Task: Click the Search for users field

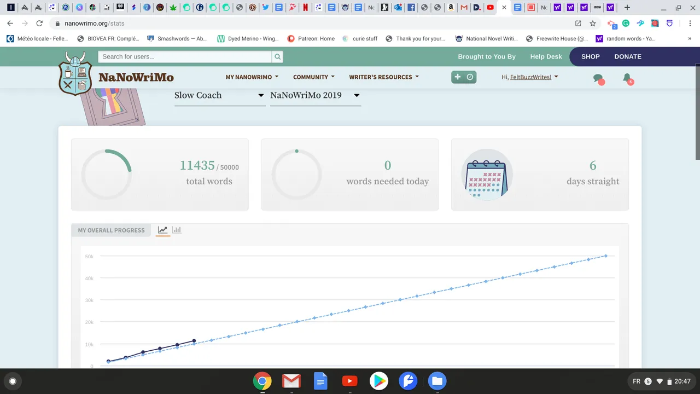Action: 185,56
